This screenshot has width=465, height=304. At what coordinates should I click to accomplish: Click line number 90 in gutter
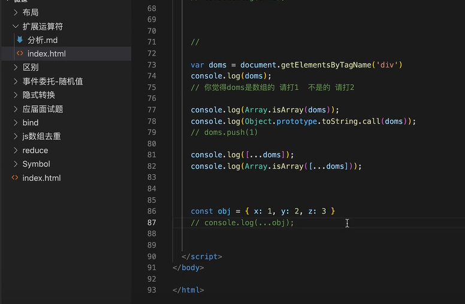(x=152, y=256)
